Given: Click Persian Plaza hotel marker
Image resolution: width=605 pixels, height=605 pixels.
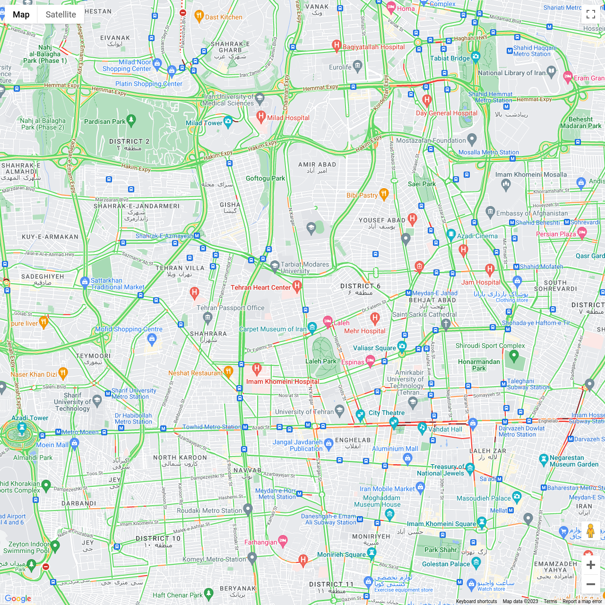Looking at the screenshot, I should (x=582, y=232).
